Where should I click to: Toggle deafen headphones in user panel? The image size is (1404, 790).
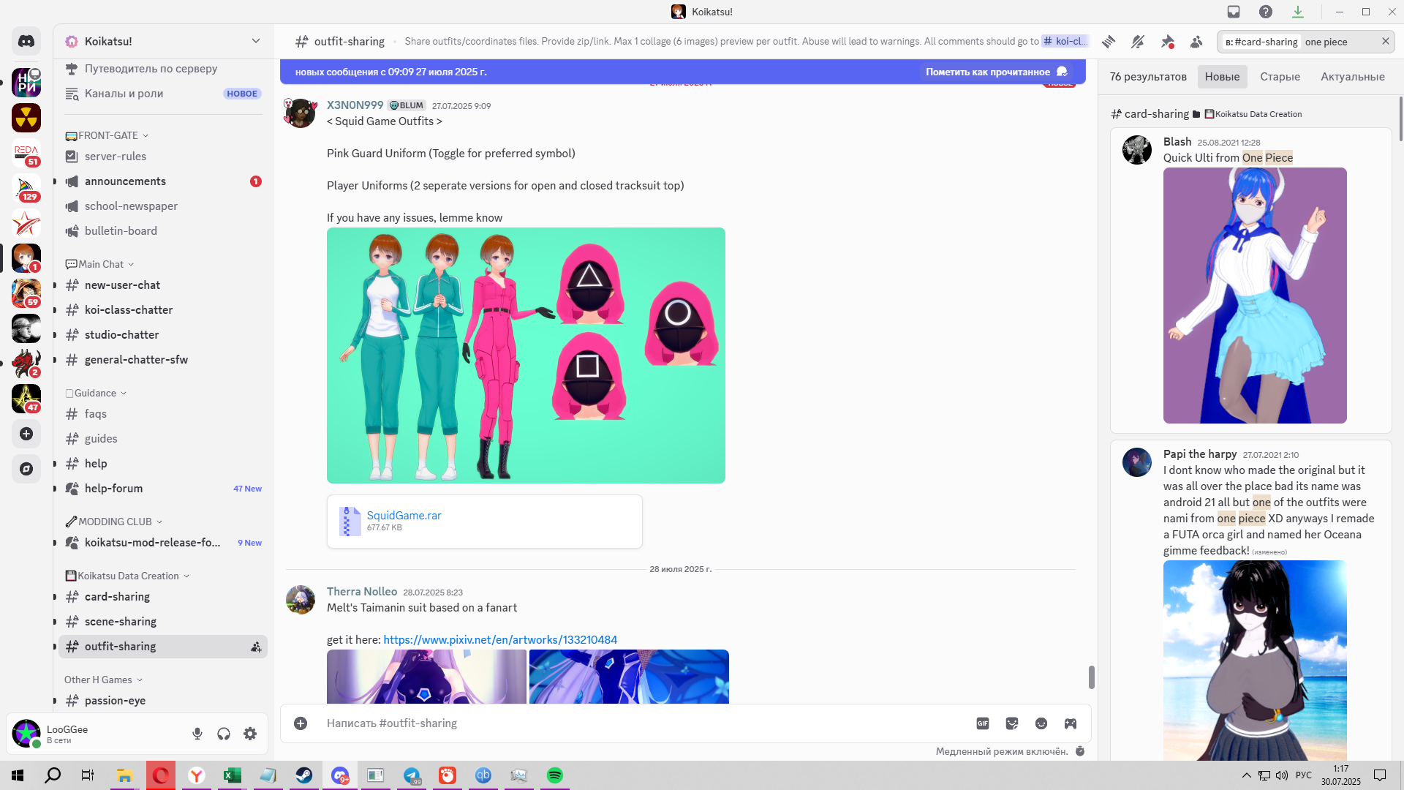point(224,734)
